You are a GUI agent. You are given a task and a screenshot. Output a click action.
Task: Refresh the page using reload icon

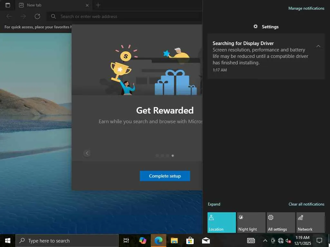tap(37, 16)
